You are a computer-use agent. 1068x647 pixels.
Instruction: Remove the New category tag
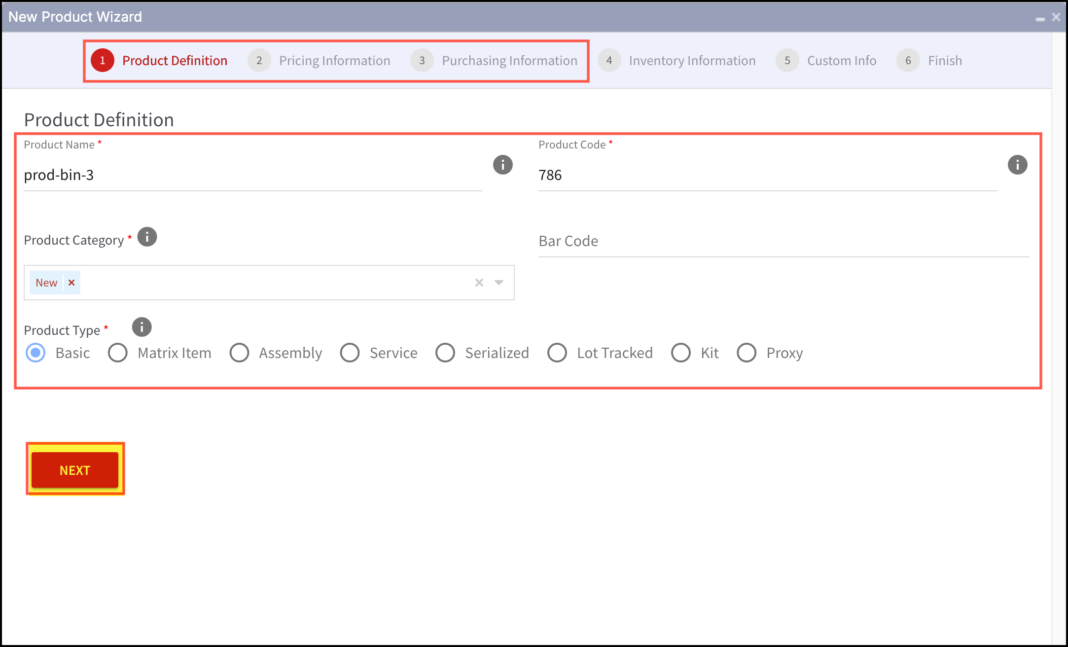tap(71, 283)
